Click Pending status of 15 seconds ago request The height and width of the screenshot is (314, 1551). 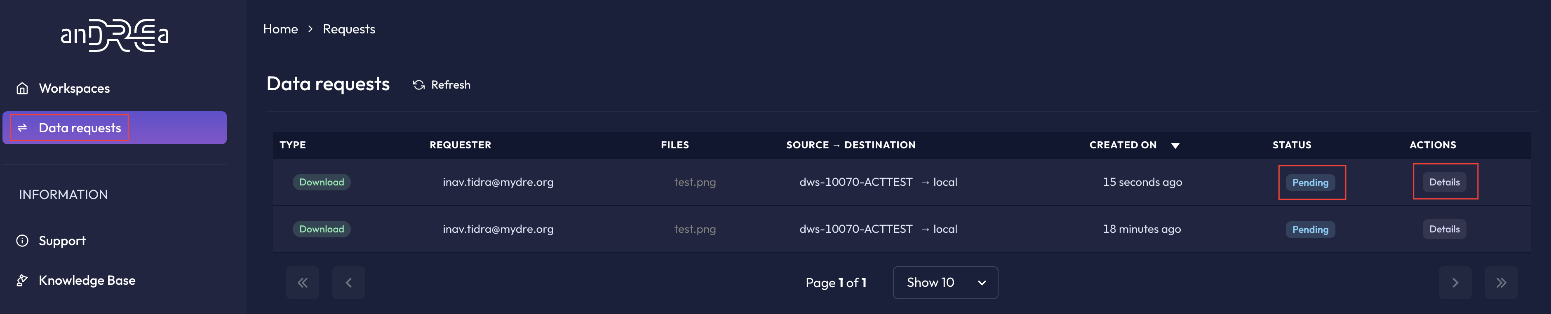[1310, 183]
